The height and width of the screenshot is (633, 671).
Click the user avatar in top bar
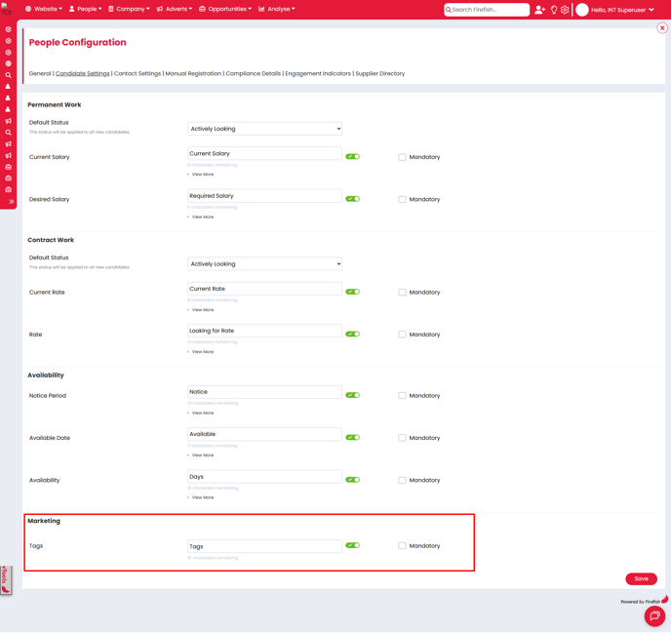pos(582,10)
